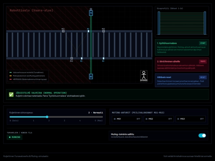
Task: Set conveyor speed to 0 (Seis) tick
Action: (14, 120)
